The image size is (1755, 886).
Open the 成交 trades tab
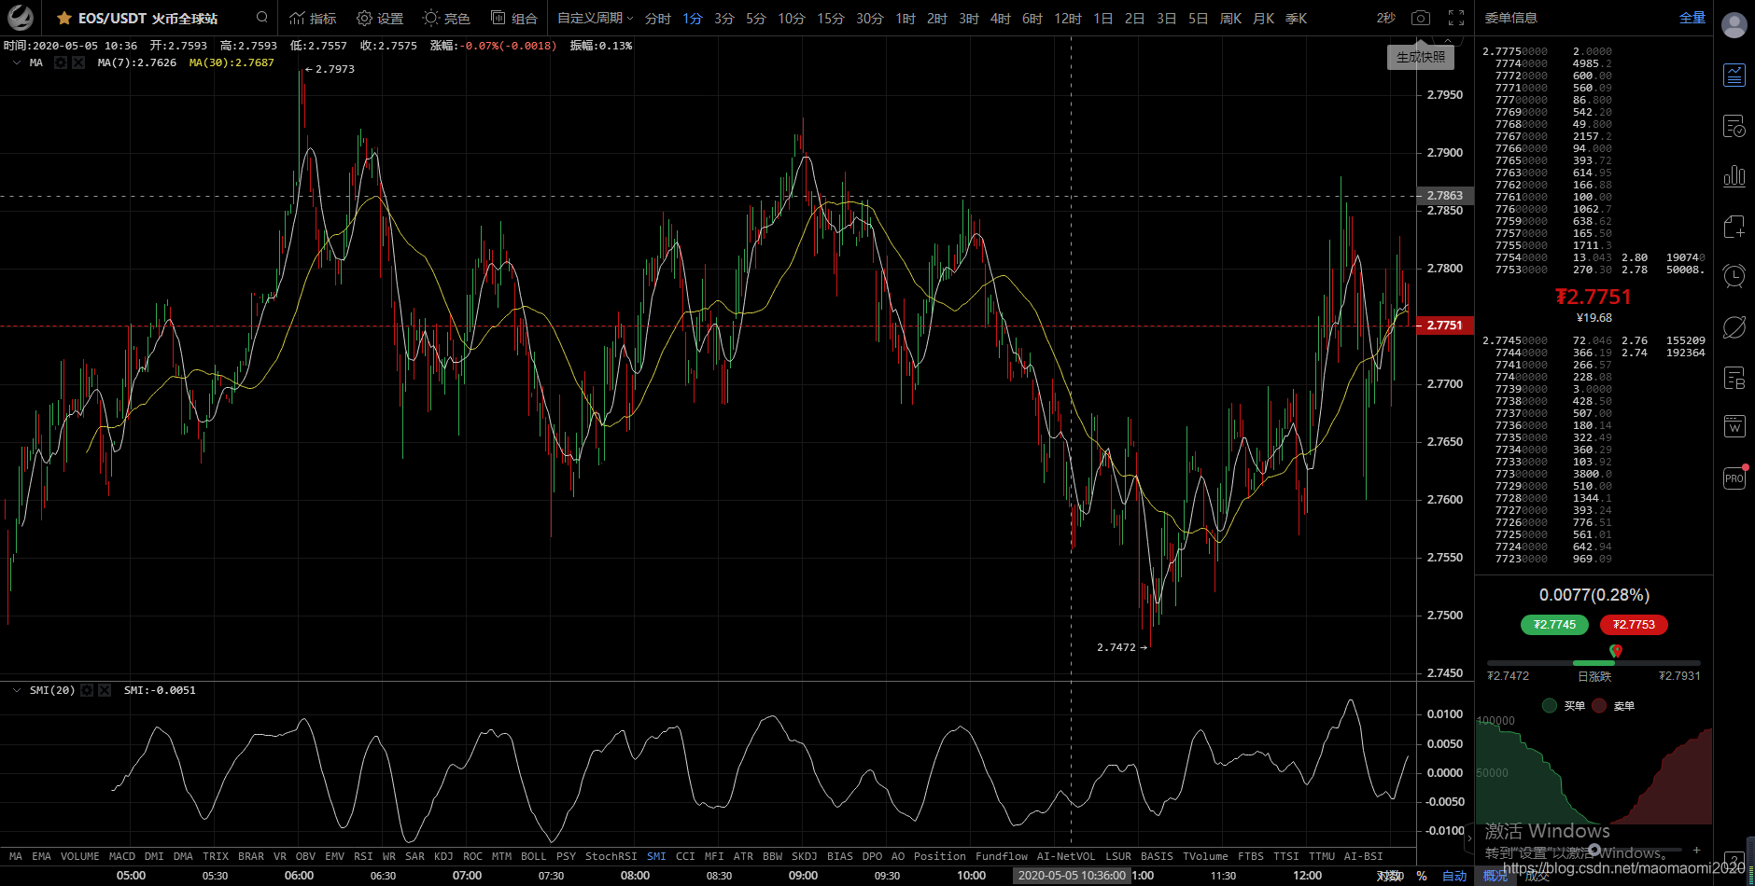pos(1537,876)
